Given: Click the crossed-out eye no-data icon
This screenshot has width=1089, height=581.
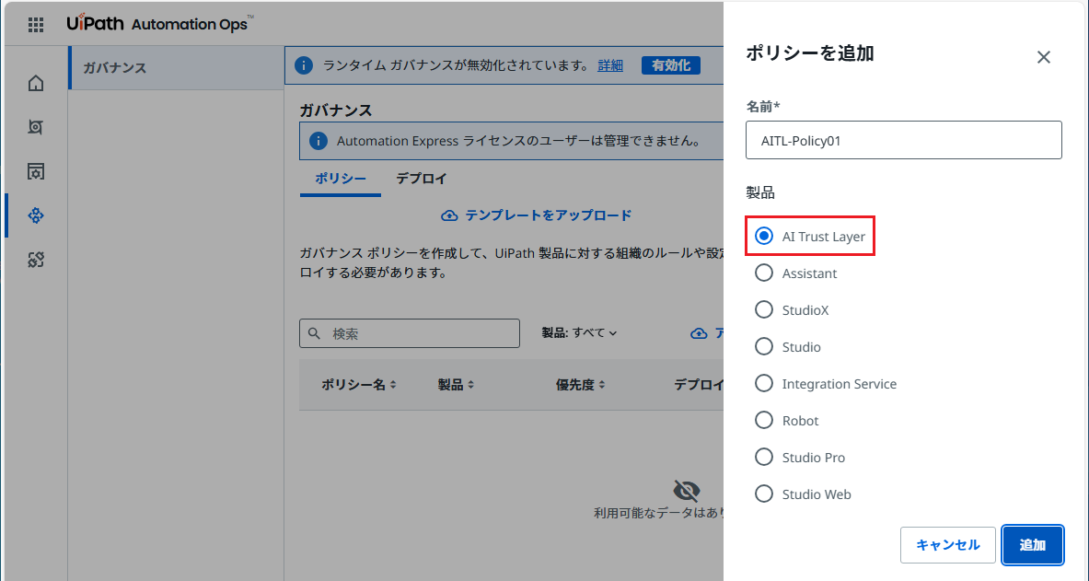Looking at the screenshot, I should (x=686, y=491).
